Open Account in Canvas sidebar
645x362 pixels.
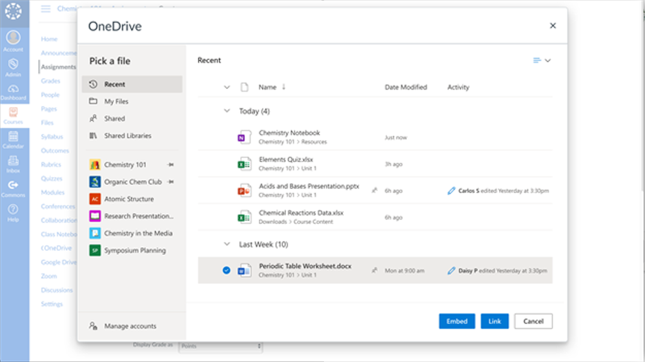[x=13, y=41]
